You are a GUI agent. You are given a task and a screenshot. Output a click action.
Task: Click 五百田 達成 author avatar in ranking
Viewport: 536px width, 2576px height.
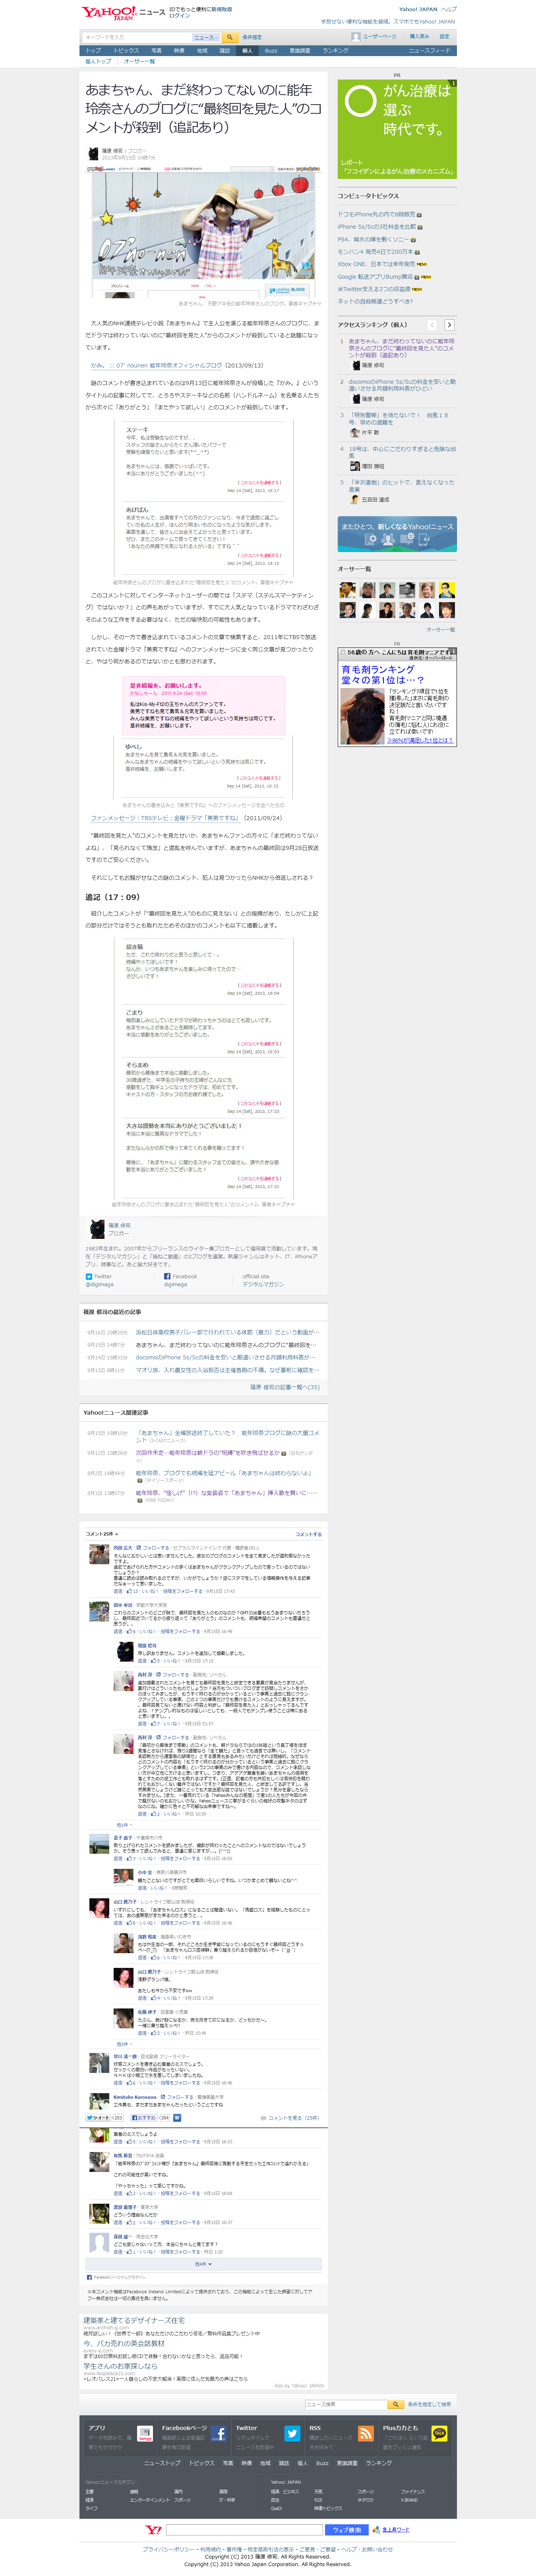pyautogui.click(x=354, y=499)
